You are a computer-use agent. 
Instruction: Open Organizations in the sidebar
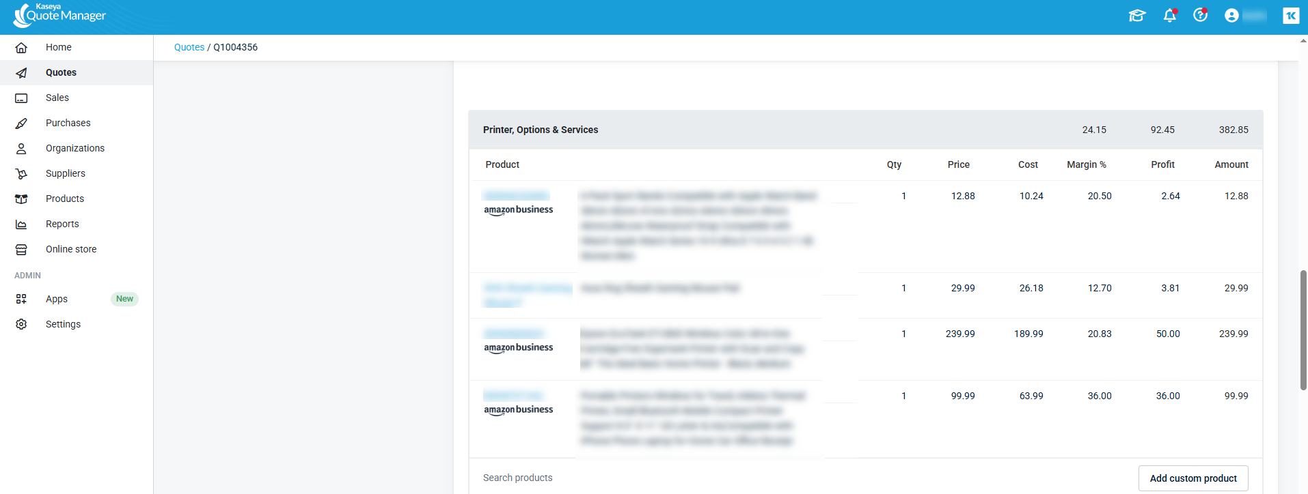75,148
